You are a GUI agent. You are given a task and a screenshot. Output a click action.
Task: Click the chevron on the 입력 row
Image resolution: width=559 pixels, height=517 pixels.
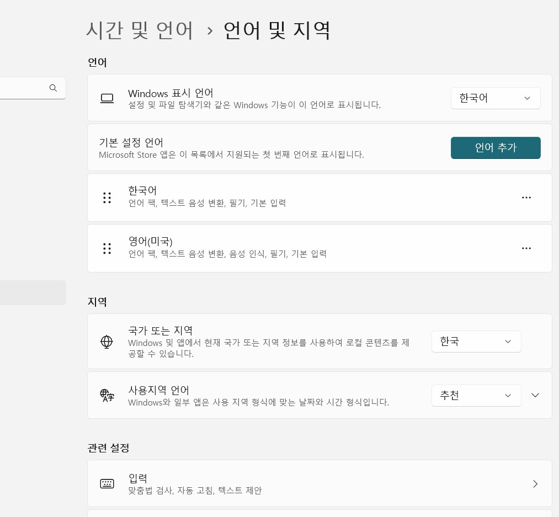coord(535,483)
